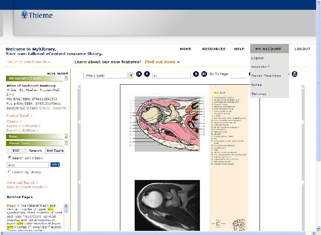Screen dimensions: 321x235
Task: Go to first page of the book
Action: coord(139,74)
